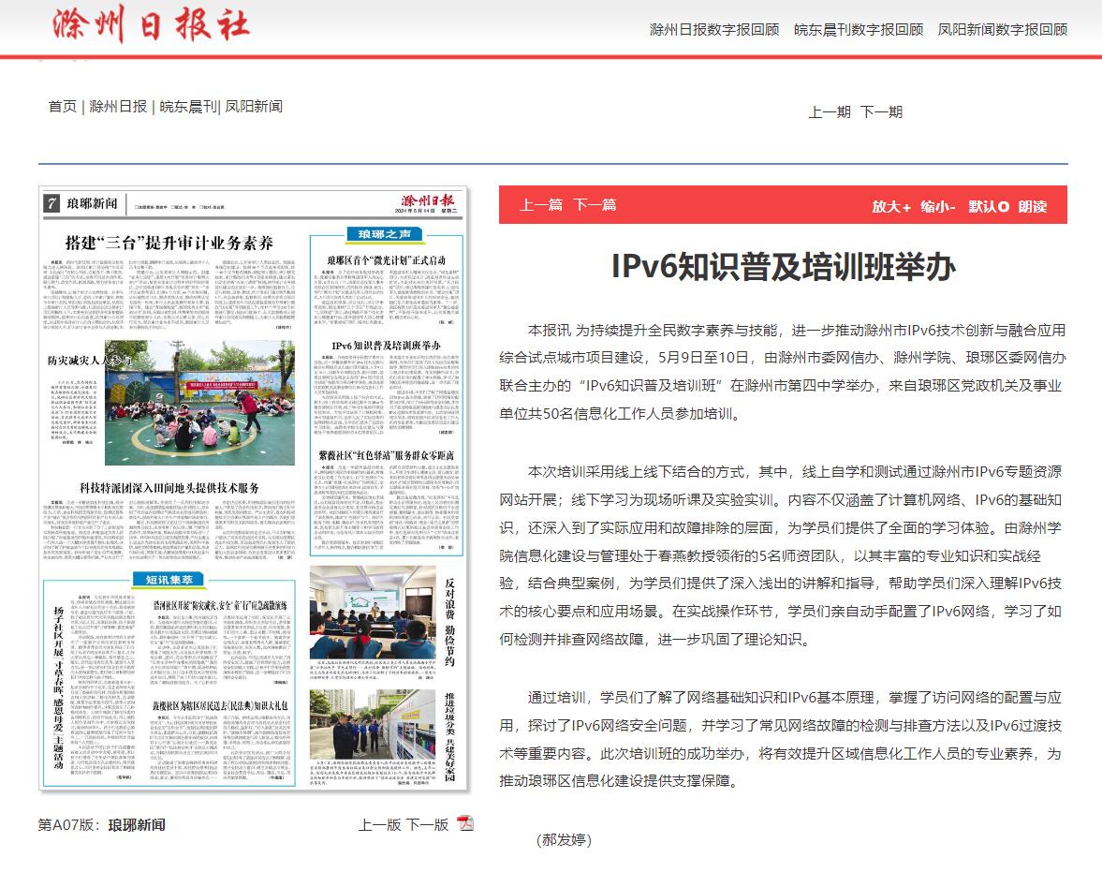The width and height of the screenshot is (1102, 872).
Task: Select 皖东晨刊 in navigation
Action: pos(188,106)
